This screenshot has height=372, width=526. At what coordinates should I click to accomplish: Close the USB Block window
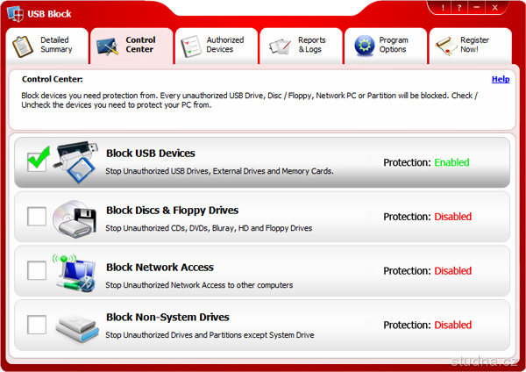click(494, 8)
